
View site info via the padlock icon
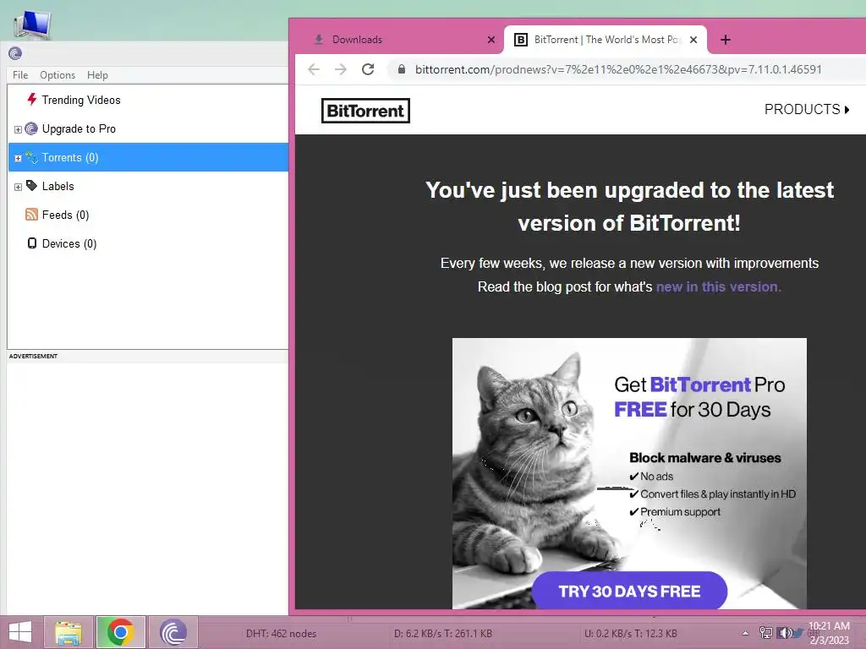tap(402, 69)
